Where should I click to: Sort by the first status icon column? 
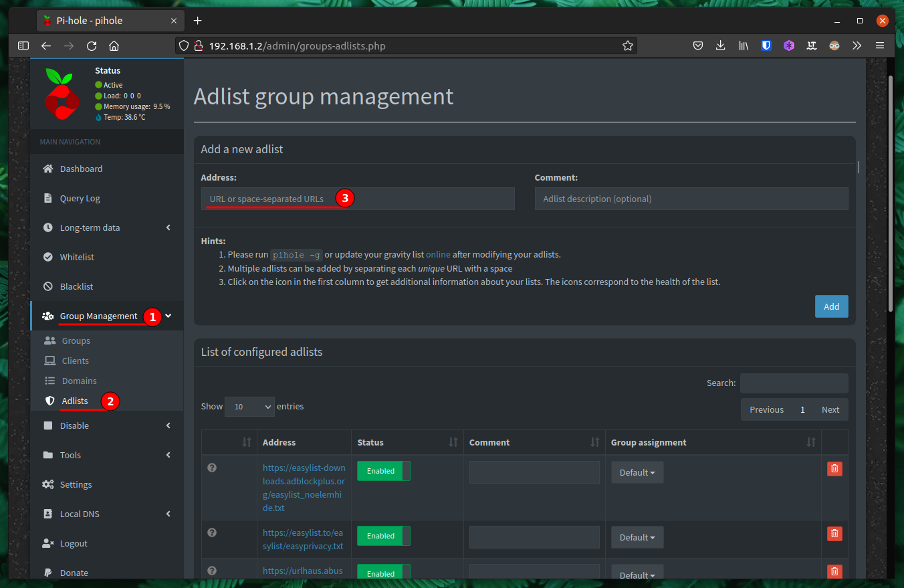[229, 442]
